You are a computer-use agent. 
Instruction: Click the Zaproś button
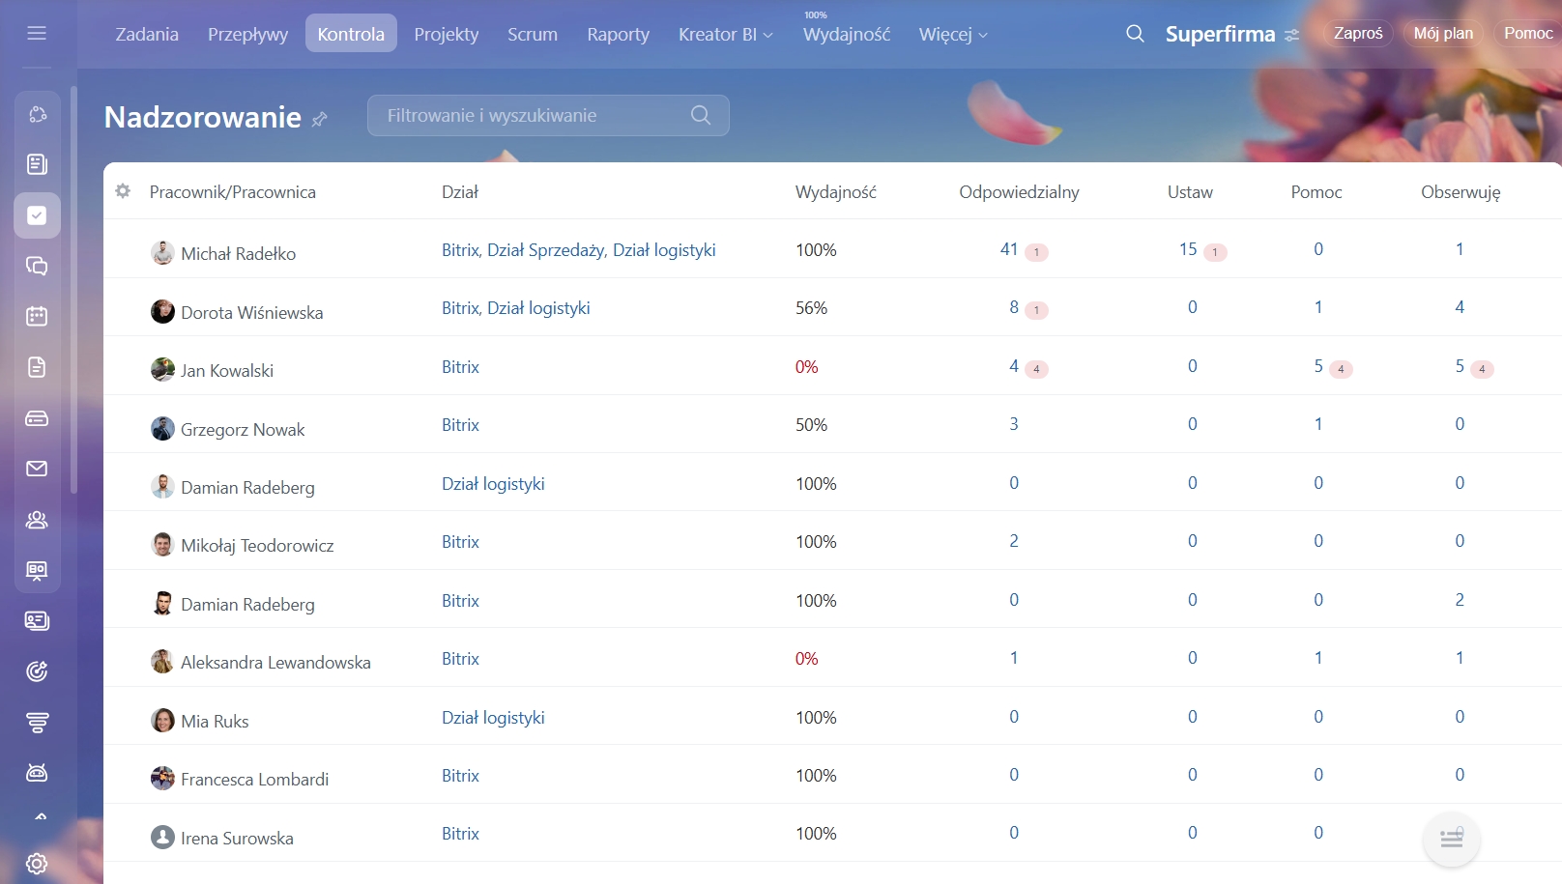[1358, 33]
